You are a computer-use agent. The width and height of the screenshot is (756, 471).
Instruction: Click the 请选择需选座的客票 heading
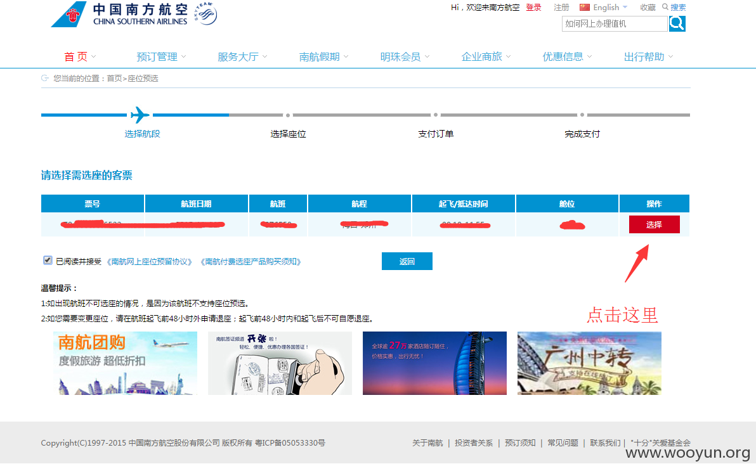click(x=87, y=175)
